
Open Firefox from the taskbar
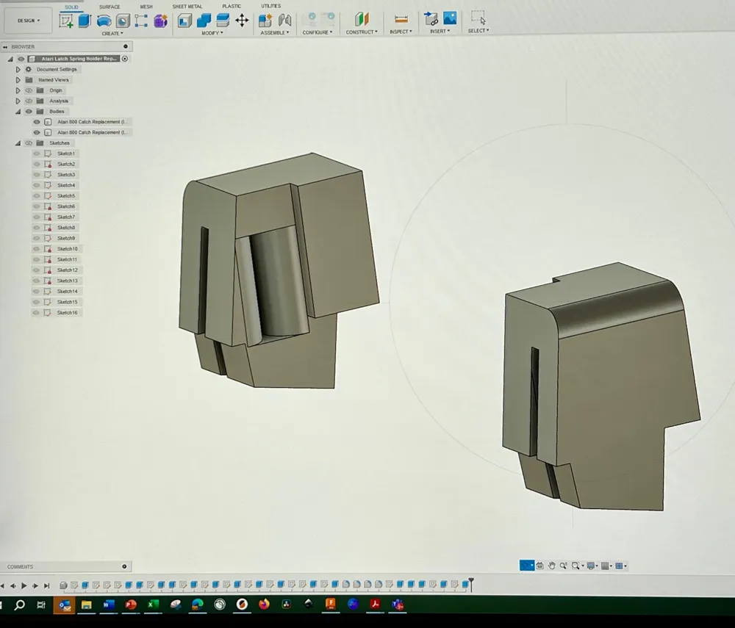pos(264,604)
